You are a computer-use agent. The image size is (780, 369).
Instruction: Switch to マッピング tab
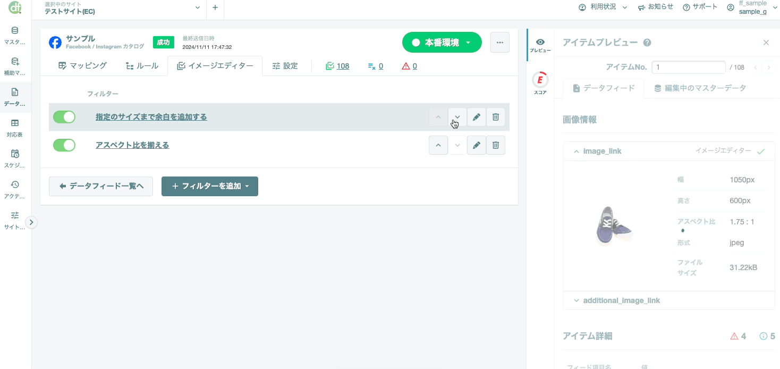tap(83, 66)
